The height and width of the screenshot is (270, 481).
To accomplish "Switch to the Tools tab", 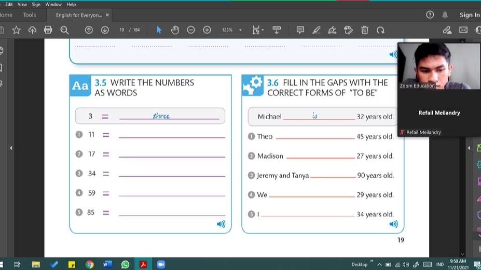I will pos(30,15).
